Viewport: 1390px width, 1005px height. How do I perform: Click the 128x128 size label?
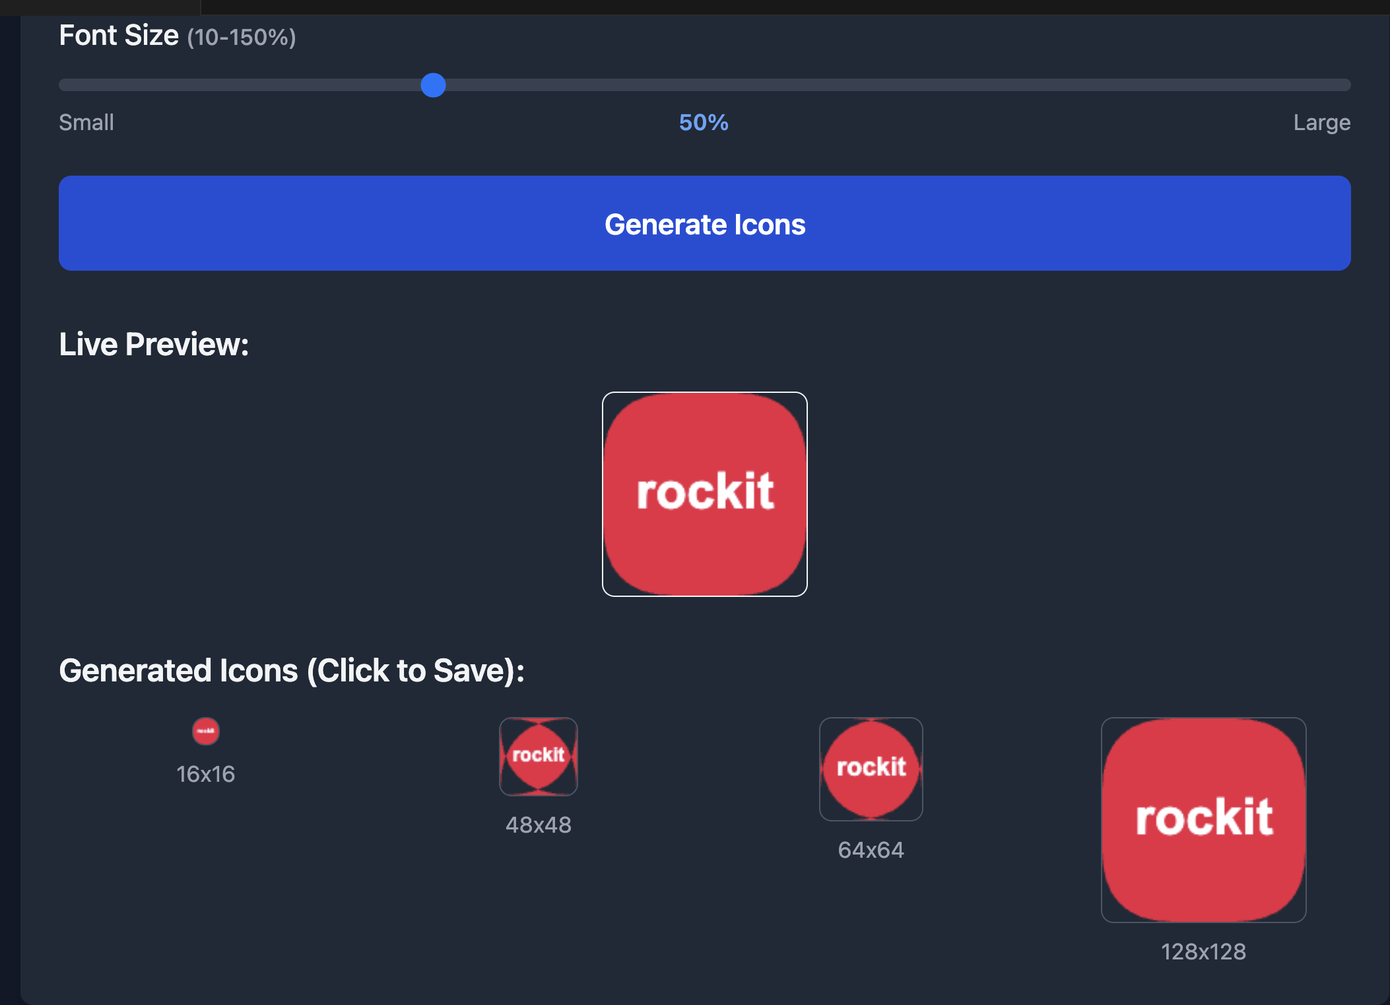(x=1203, y=952)
